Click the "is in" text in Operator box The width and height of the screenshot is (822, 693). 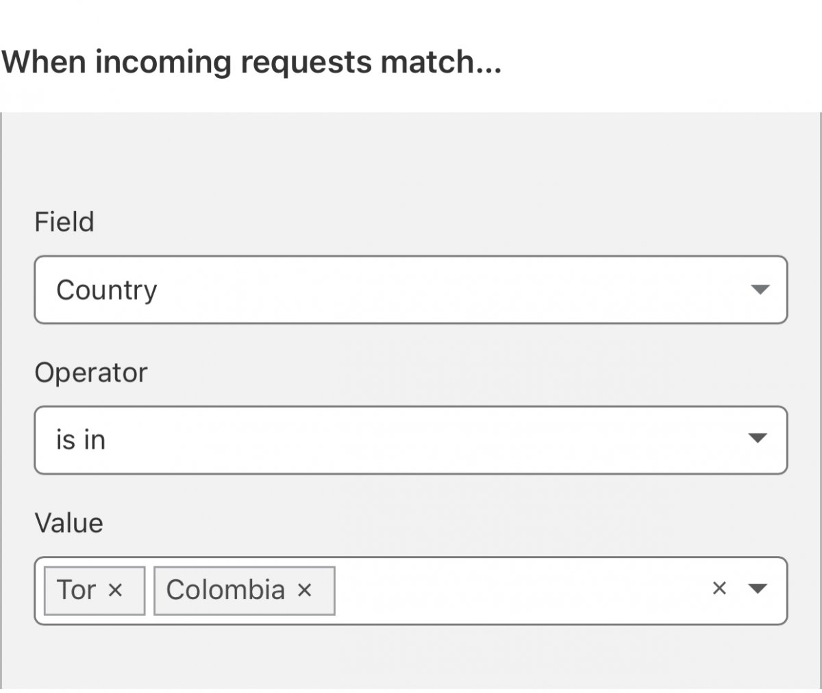pos(81,440)
